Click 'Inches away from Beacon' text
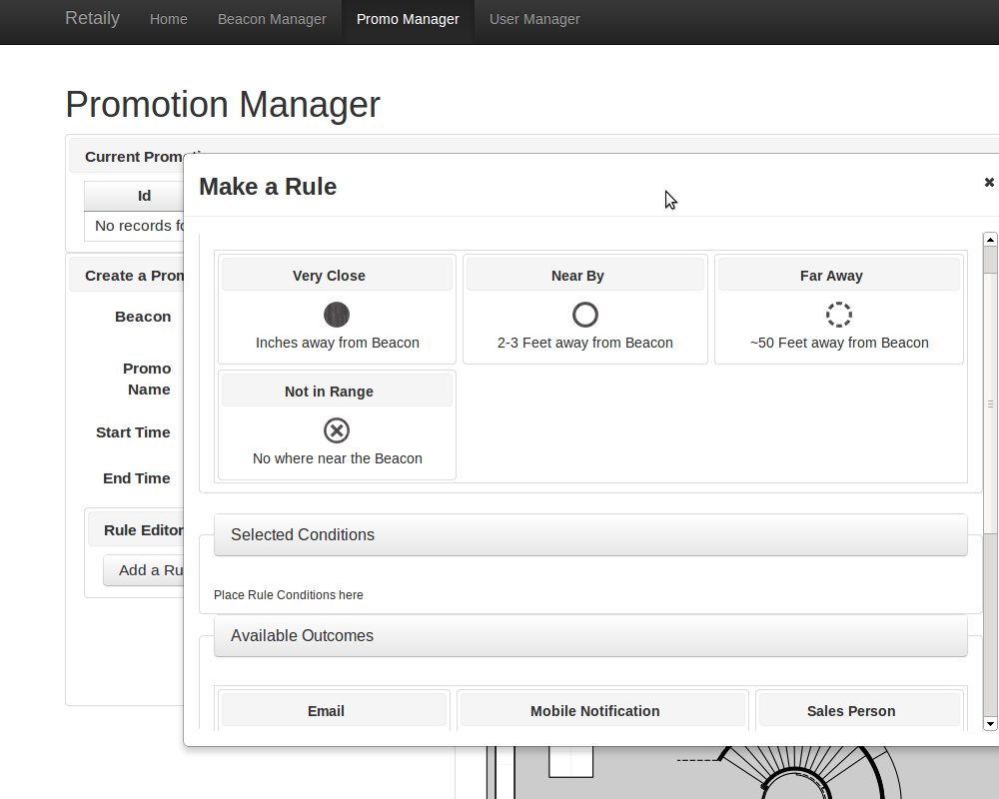This screenshot has width=999, height=799. (337, 343)
